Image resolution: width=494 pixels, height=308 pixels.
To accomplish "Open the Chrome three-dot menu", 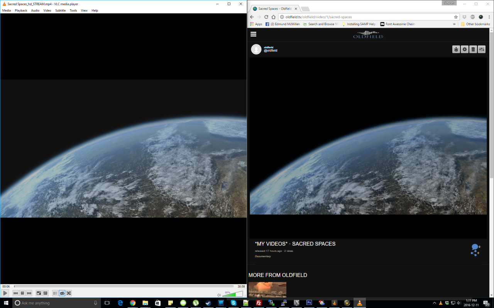I will (489, 17).
